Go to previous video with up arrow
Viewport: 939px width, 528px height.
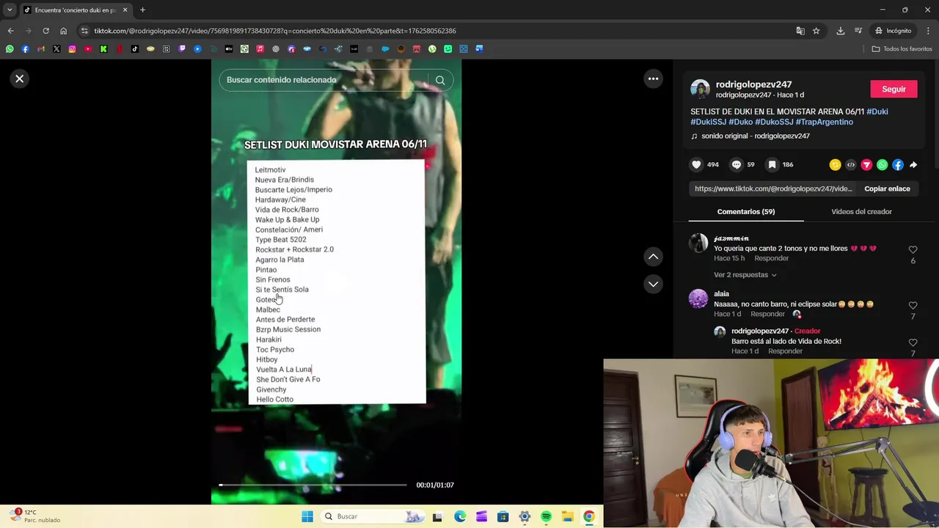(x=653, y=257)
